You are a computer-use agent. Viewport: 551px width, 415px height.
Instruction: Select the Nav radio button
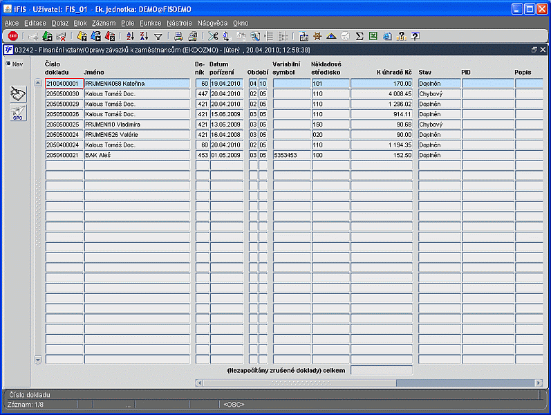point(8,64)
